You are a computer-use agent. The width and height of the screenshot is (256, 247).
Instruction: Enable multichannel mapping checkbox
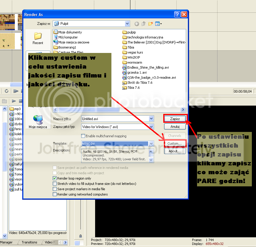pyautogui.click(x=83, y=136)
